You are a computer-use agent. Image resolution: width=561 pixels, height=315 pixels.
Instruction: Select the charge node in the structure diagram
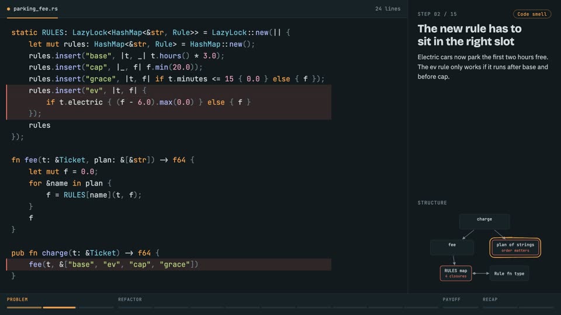tap(484, 221)
